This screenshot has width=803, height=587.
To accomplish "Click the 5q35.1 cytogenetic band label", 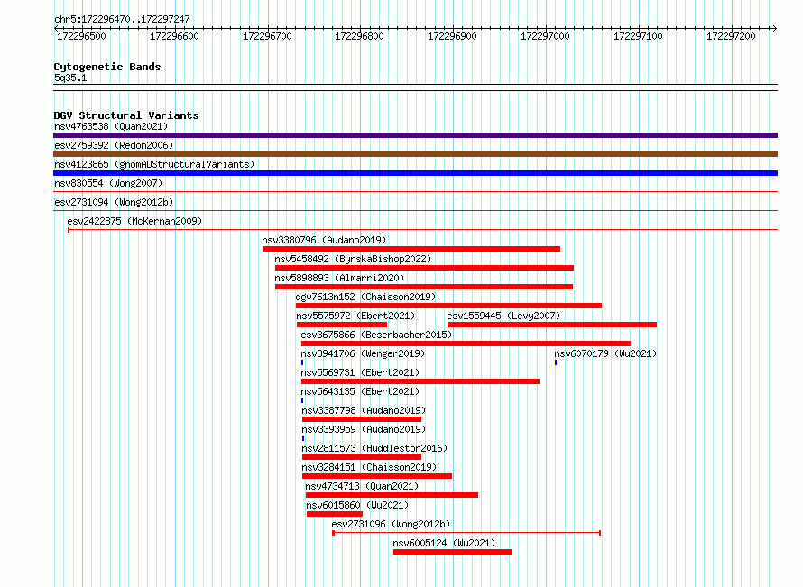I will pyautogui.click(x=70, y=78).
